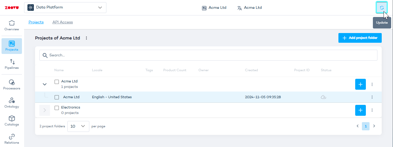
Task: Open Ontology from the sidebar
Action: click(12, 103)
